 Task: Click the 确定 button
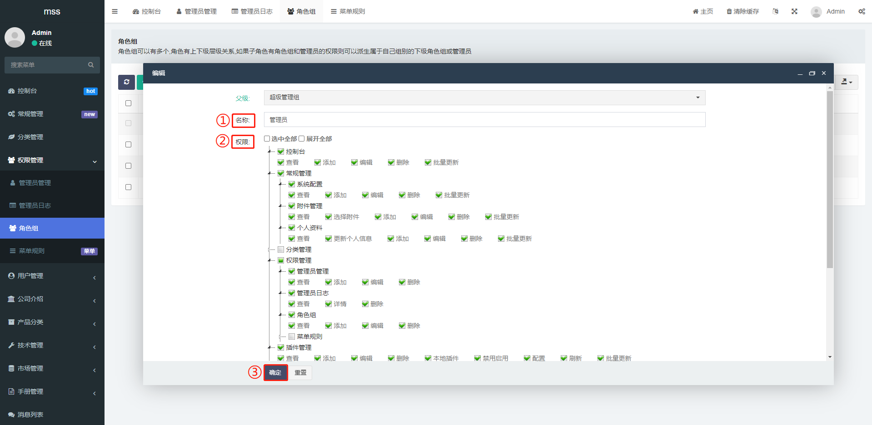click(x=275, y=372)
